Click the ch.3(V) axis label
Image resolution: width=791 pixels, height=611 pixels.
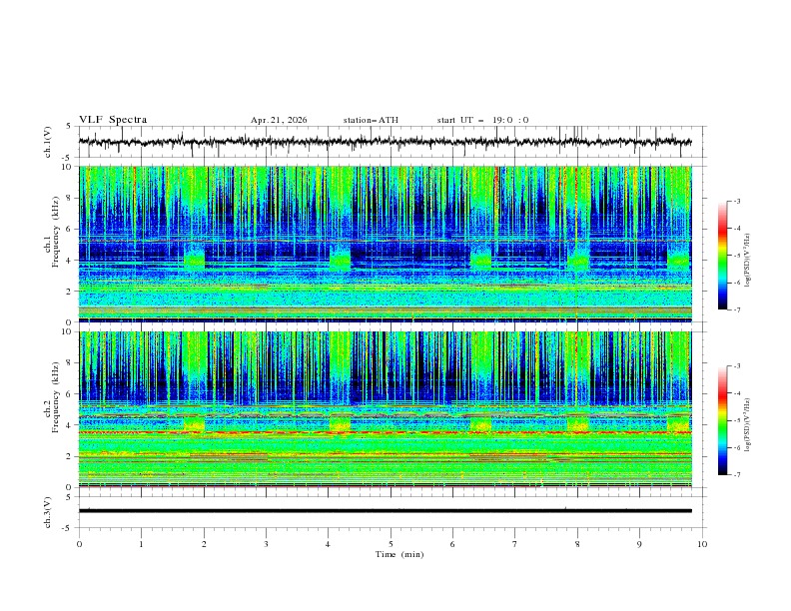(48, 512)
